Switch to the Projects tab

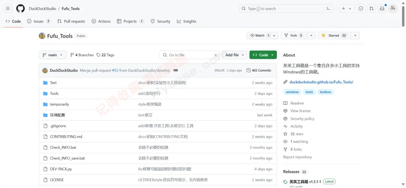[x=130, y=21]
